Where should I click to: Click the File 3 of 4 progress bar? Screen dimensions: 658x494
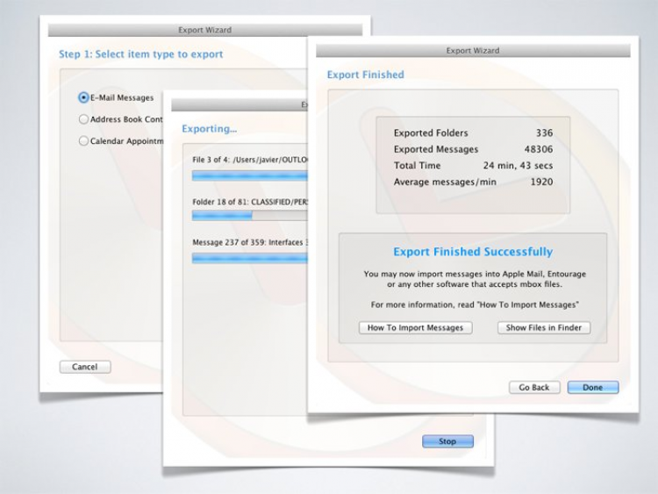(250, 175)
